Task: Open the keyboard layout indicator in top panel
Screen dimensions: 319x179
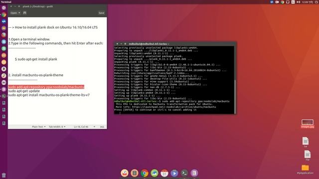Action: [x=293, y=2]
